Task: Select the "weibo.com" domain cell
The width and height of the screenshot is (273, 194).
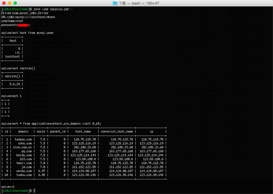Action: (x=24, y=171)
